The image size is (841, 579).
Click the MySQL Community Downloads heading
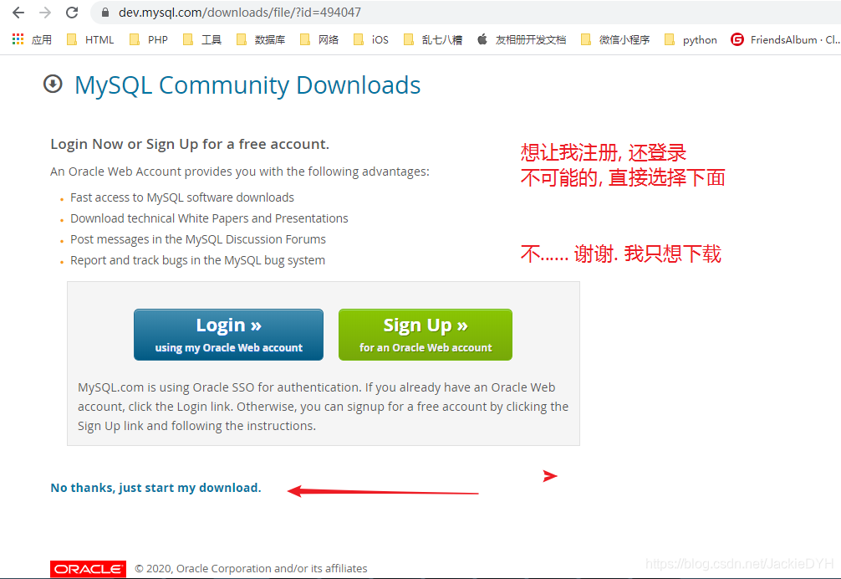tap(247, 85)
